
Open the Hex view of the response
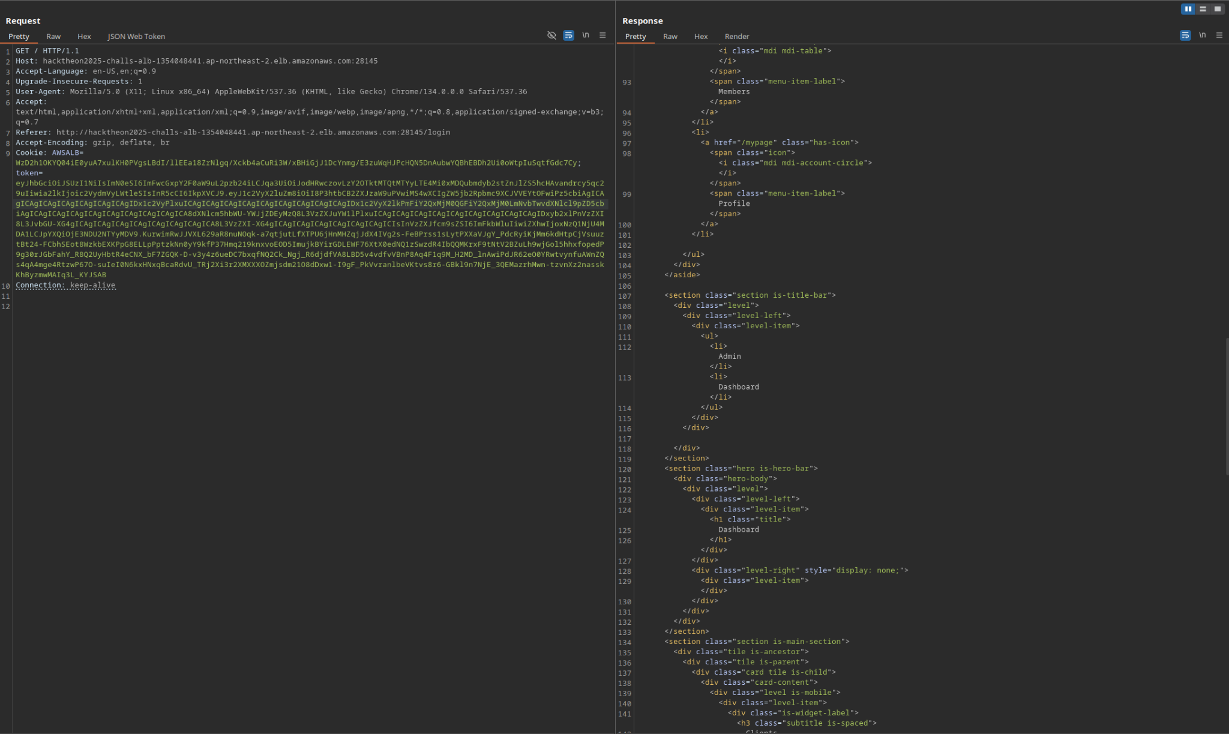tap(700, 36)
